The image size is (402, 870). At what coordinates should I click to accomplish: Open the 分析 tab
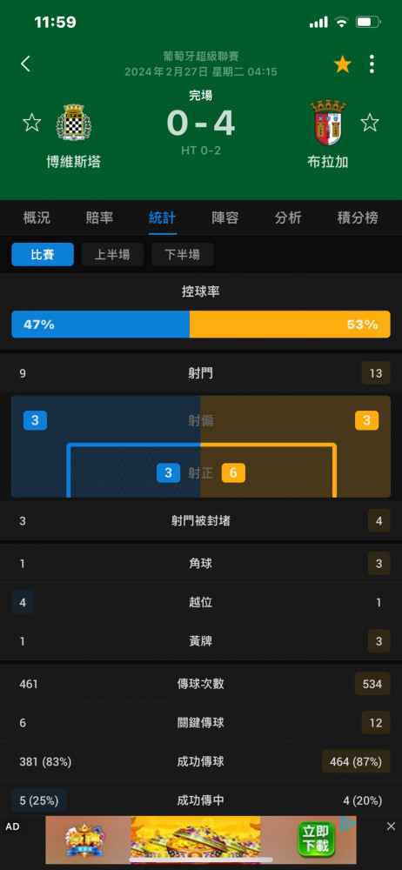pyautogui.click(x=288, y=217)
